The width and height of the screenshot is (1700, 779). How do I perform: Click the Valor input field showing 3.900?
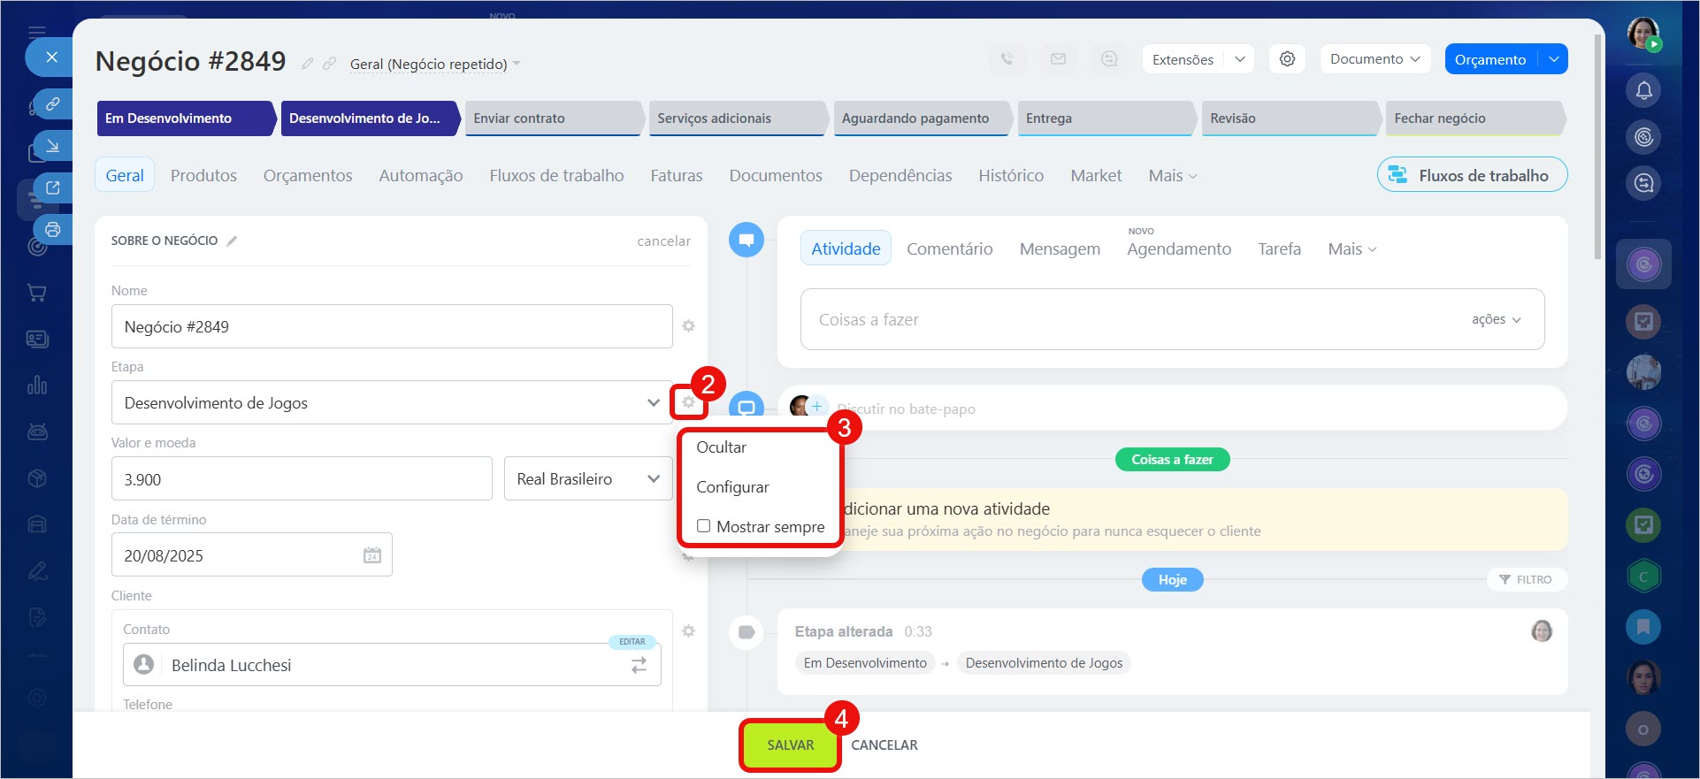pos(301,478)
